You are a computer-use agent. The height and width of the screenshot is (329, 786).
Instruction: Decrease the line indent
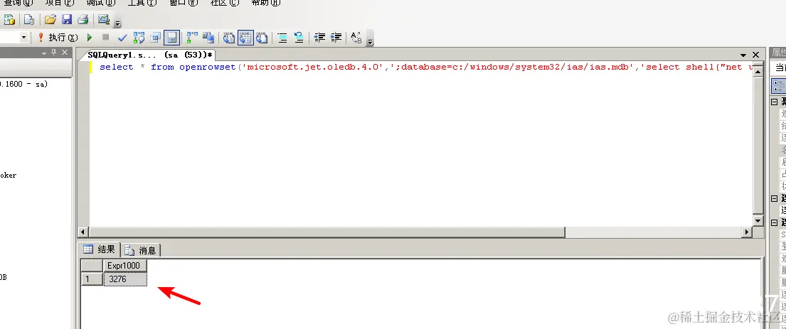pyautogui.click(x=319, y=38)
